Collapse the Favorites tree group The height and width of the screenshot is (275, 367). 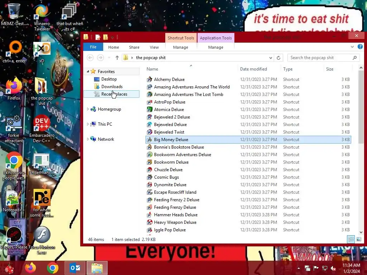tap(88, 72)
